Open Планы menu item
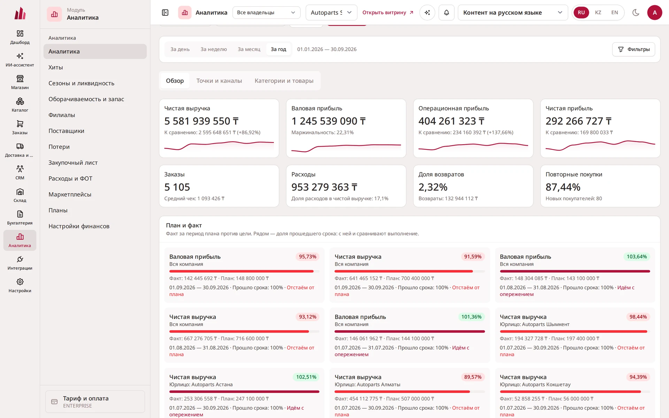Image resolution: width=669 pixels, height=418 pixels. (x=95, y=210)
